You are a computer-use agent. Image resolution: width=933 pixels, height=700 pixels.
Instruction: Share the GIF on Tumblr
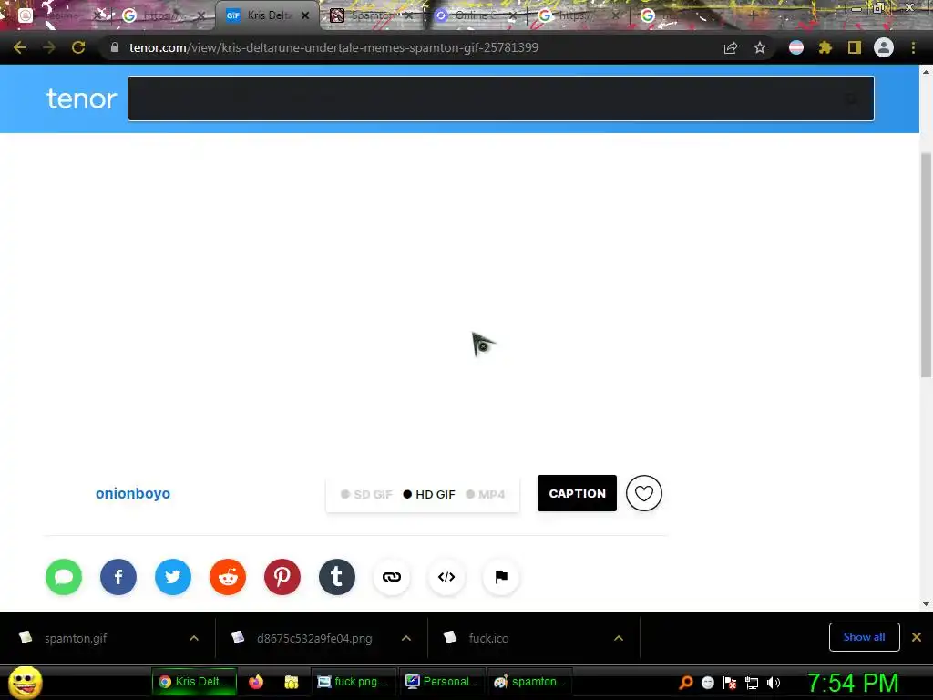(x=337, y=577)
